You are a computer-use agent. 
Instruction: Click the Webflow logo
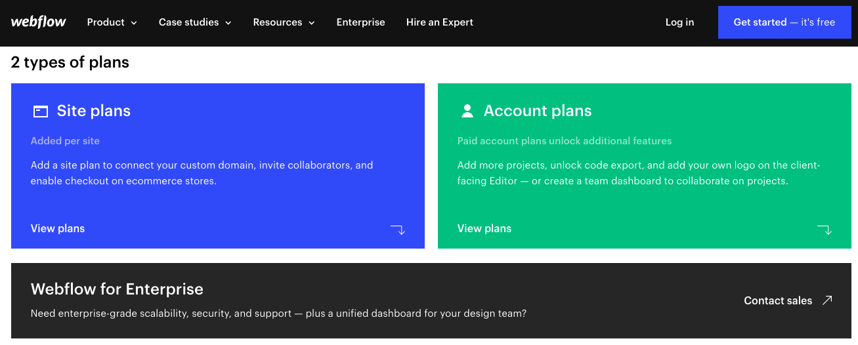(38, 22)
